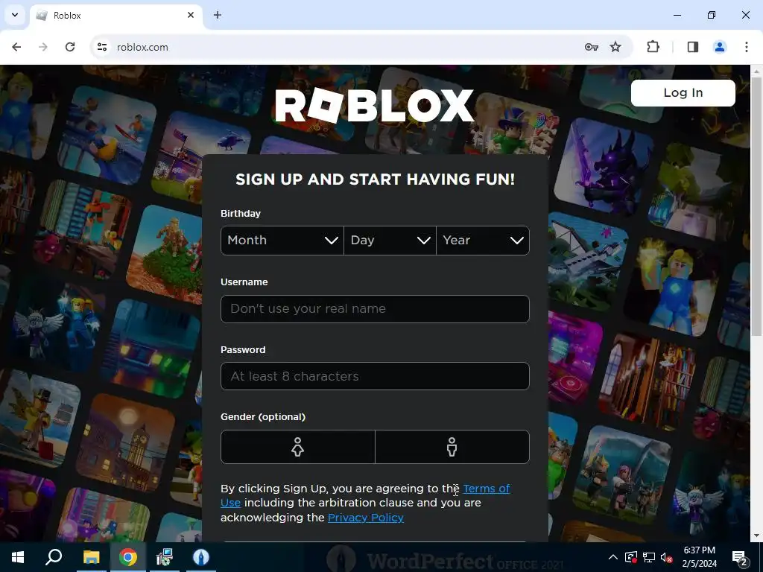The image size is (763, 572).
Task: Close the Roblox tab
Action: click(x=191, y=15)
